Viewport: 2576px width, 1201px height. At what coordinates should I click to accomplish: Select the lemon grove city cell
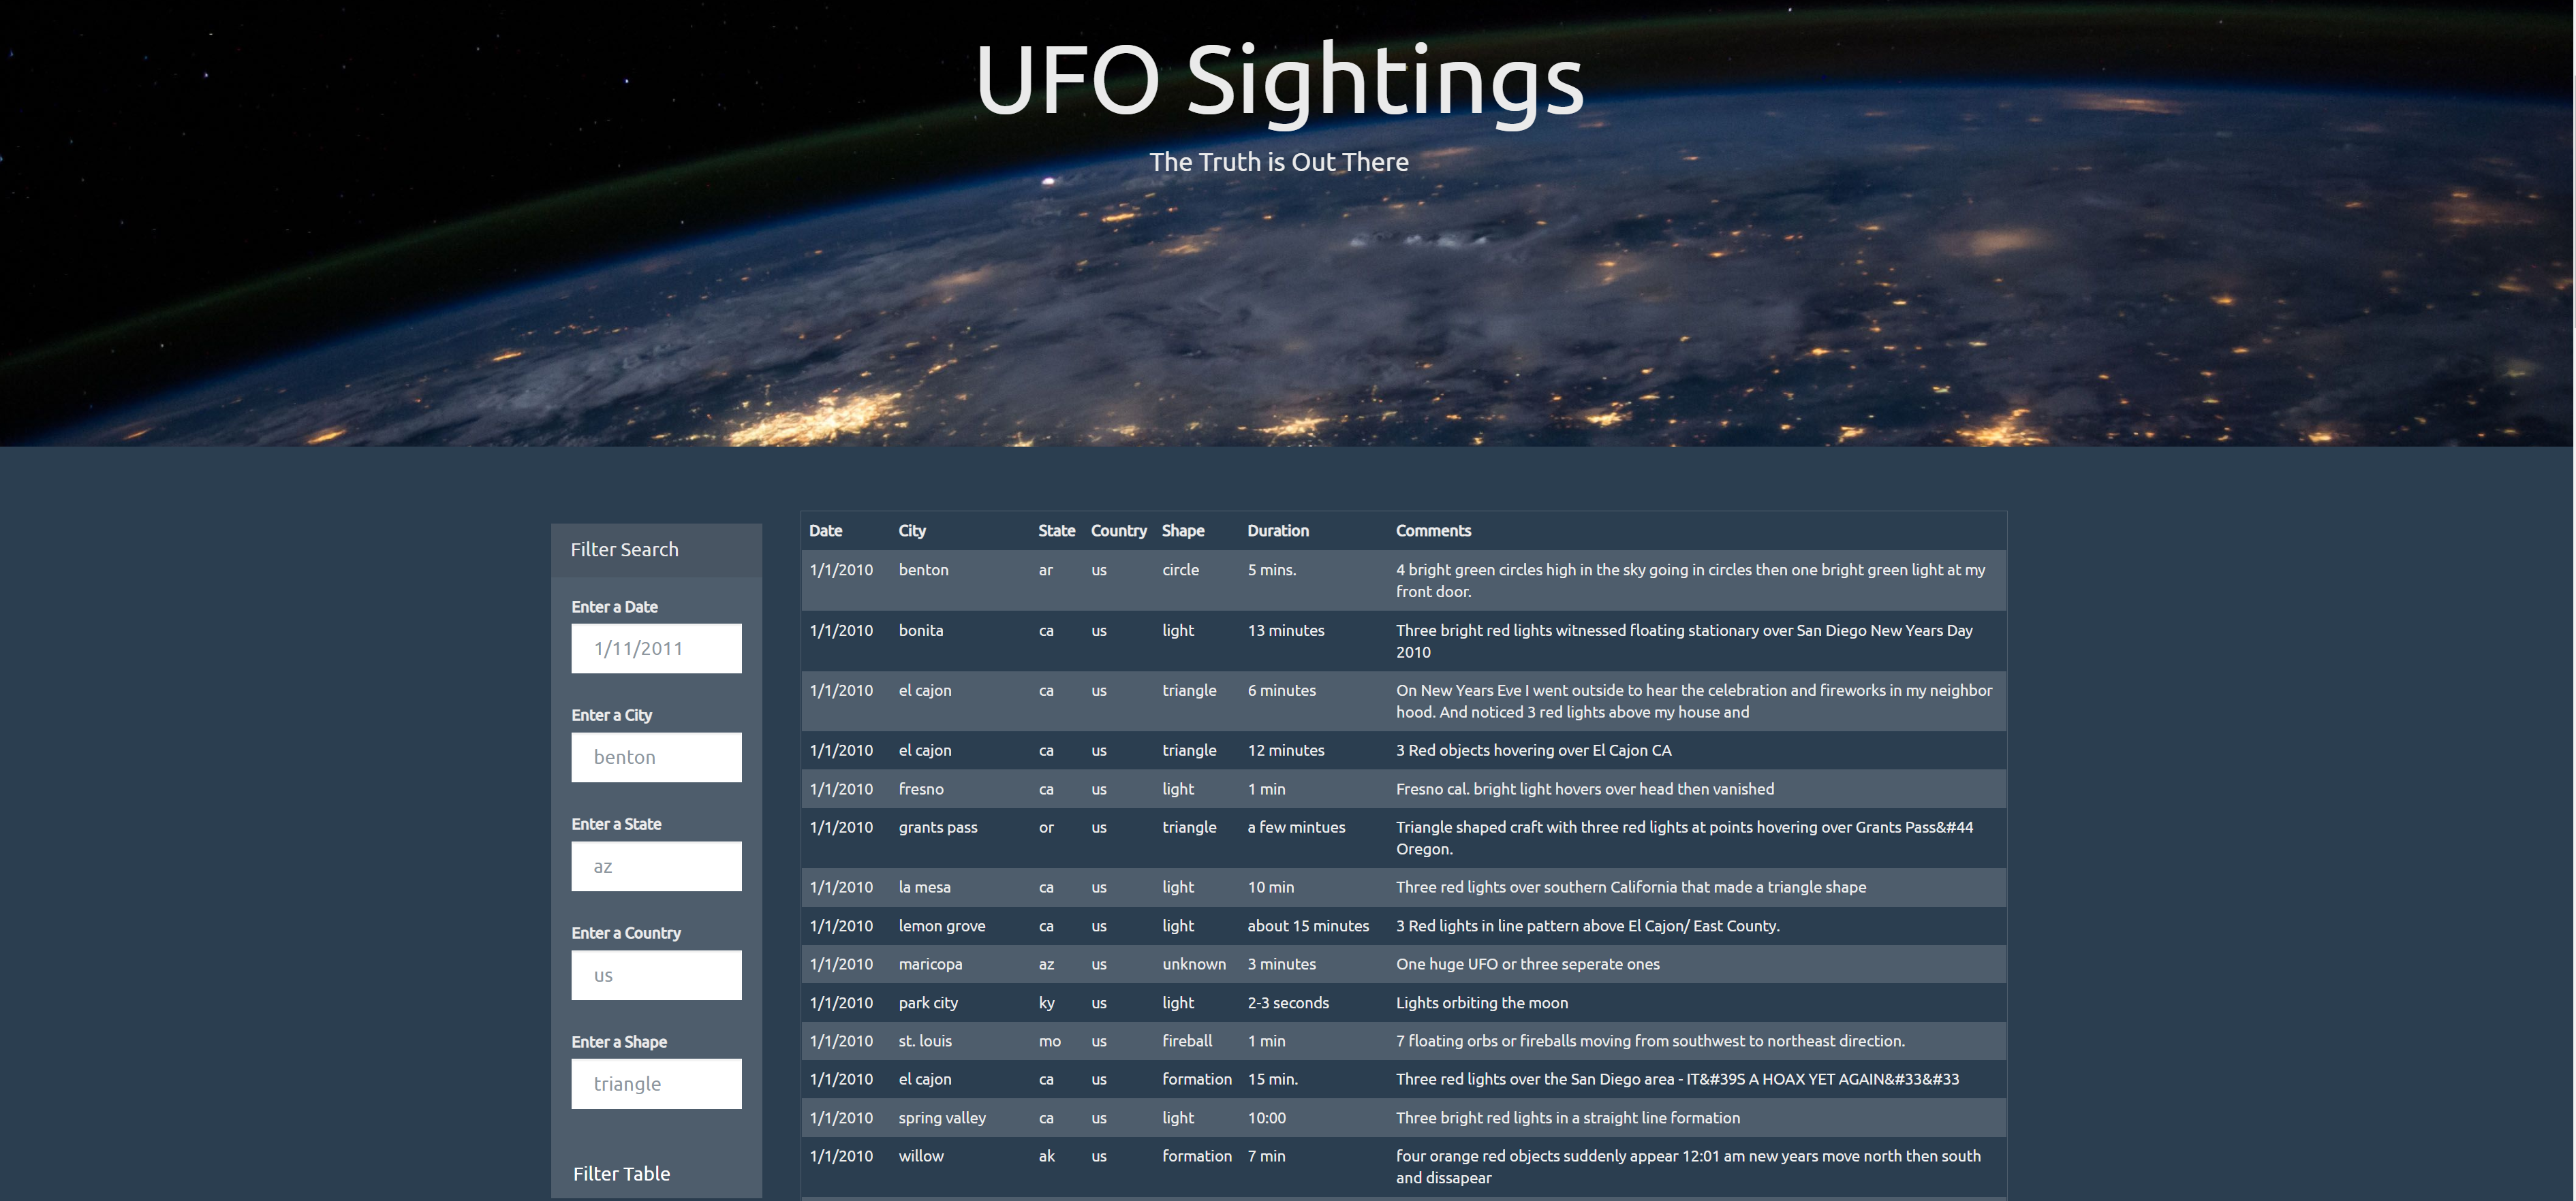click(x=941, y=926)
